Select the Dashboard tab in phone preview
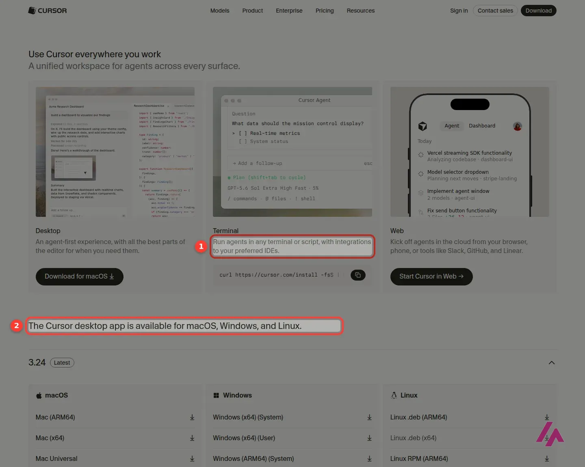Screen dimensions: 585x467 482,126
